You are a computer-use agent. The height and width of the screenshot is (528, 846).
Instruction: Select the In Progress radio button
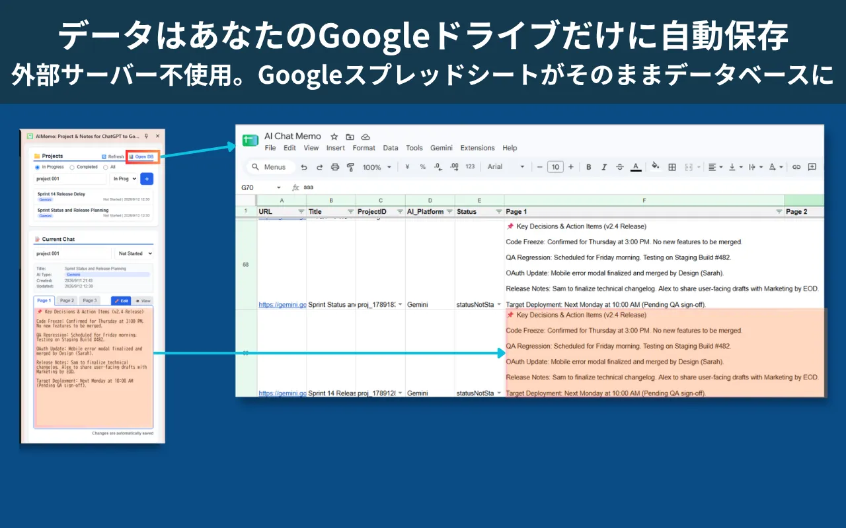coord(38,167)
